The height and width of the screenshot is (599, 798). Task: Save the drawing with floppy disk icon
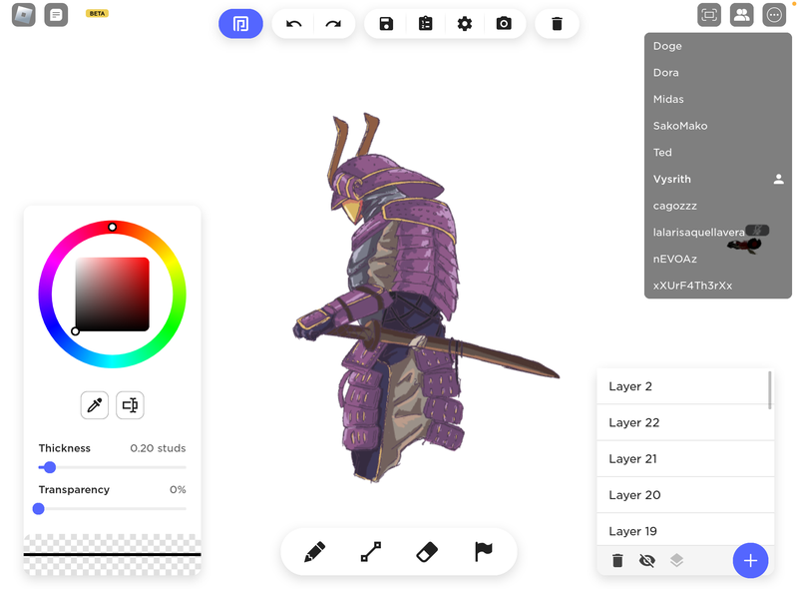point(386,24)
